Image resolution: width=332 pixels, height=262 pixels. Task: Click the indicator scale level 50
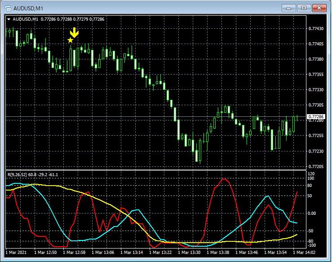pyautogui.click(x=310, y=196)
